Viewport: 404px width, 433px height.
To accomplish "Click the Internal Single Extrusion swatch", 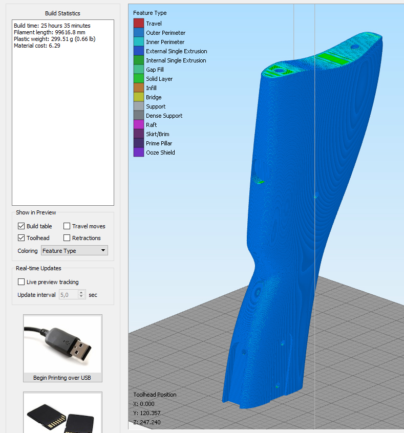I will click(139, 60).
